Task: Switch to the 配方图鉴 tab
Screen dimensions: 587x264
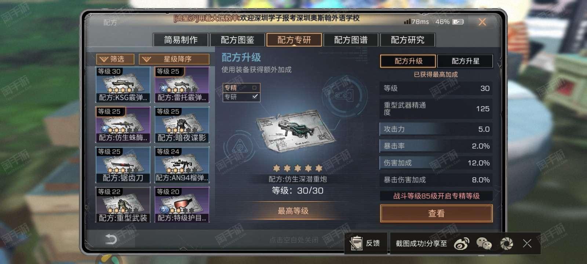Action: (237, 40)
